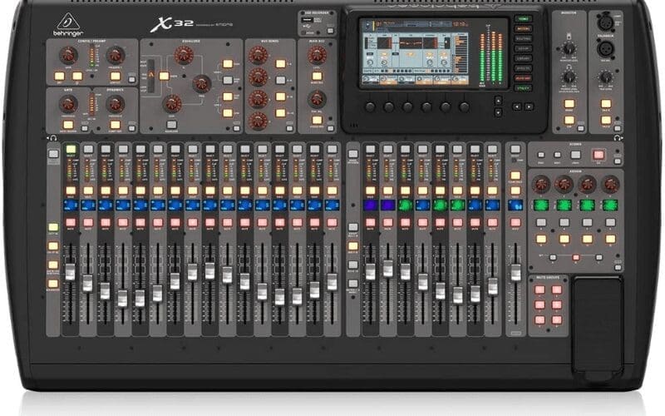Click the Undo button in Scenes

(x=575, y=155)
